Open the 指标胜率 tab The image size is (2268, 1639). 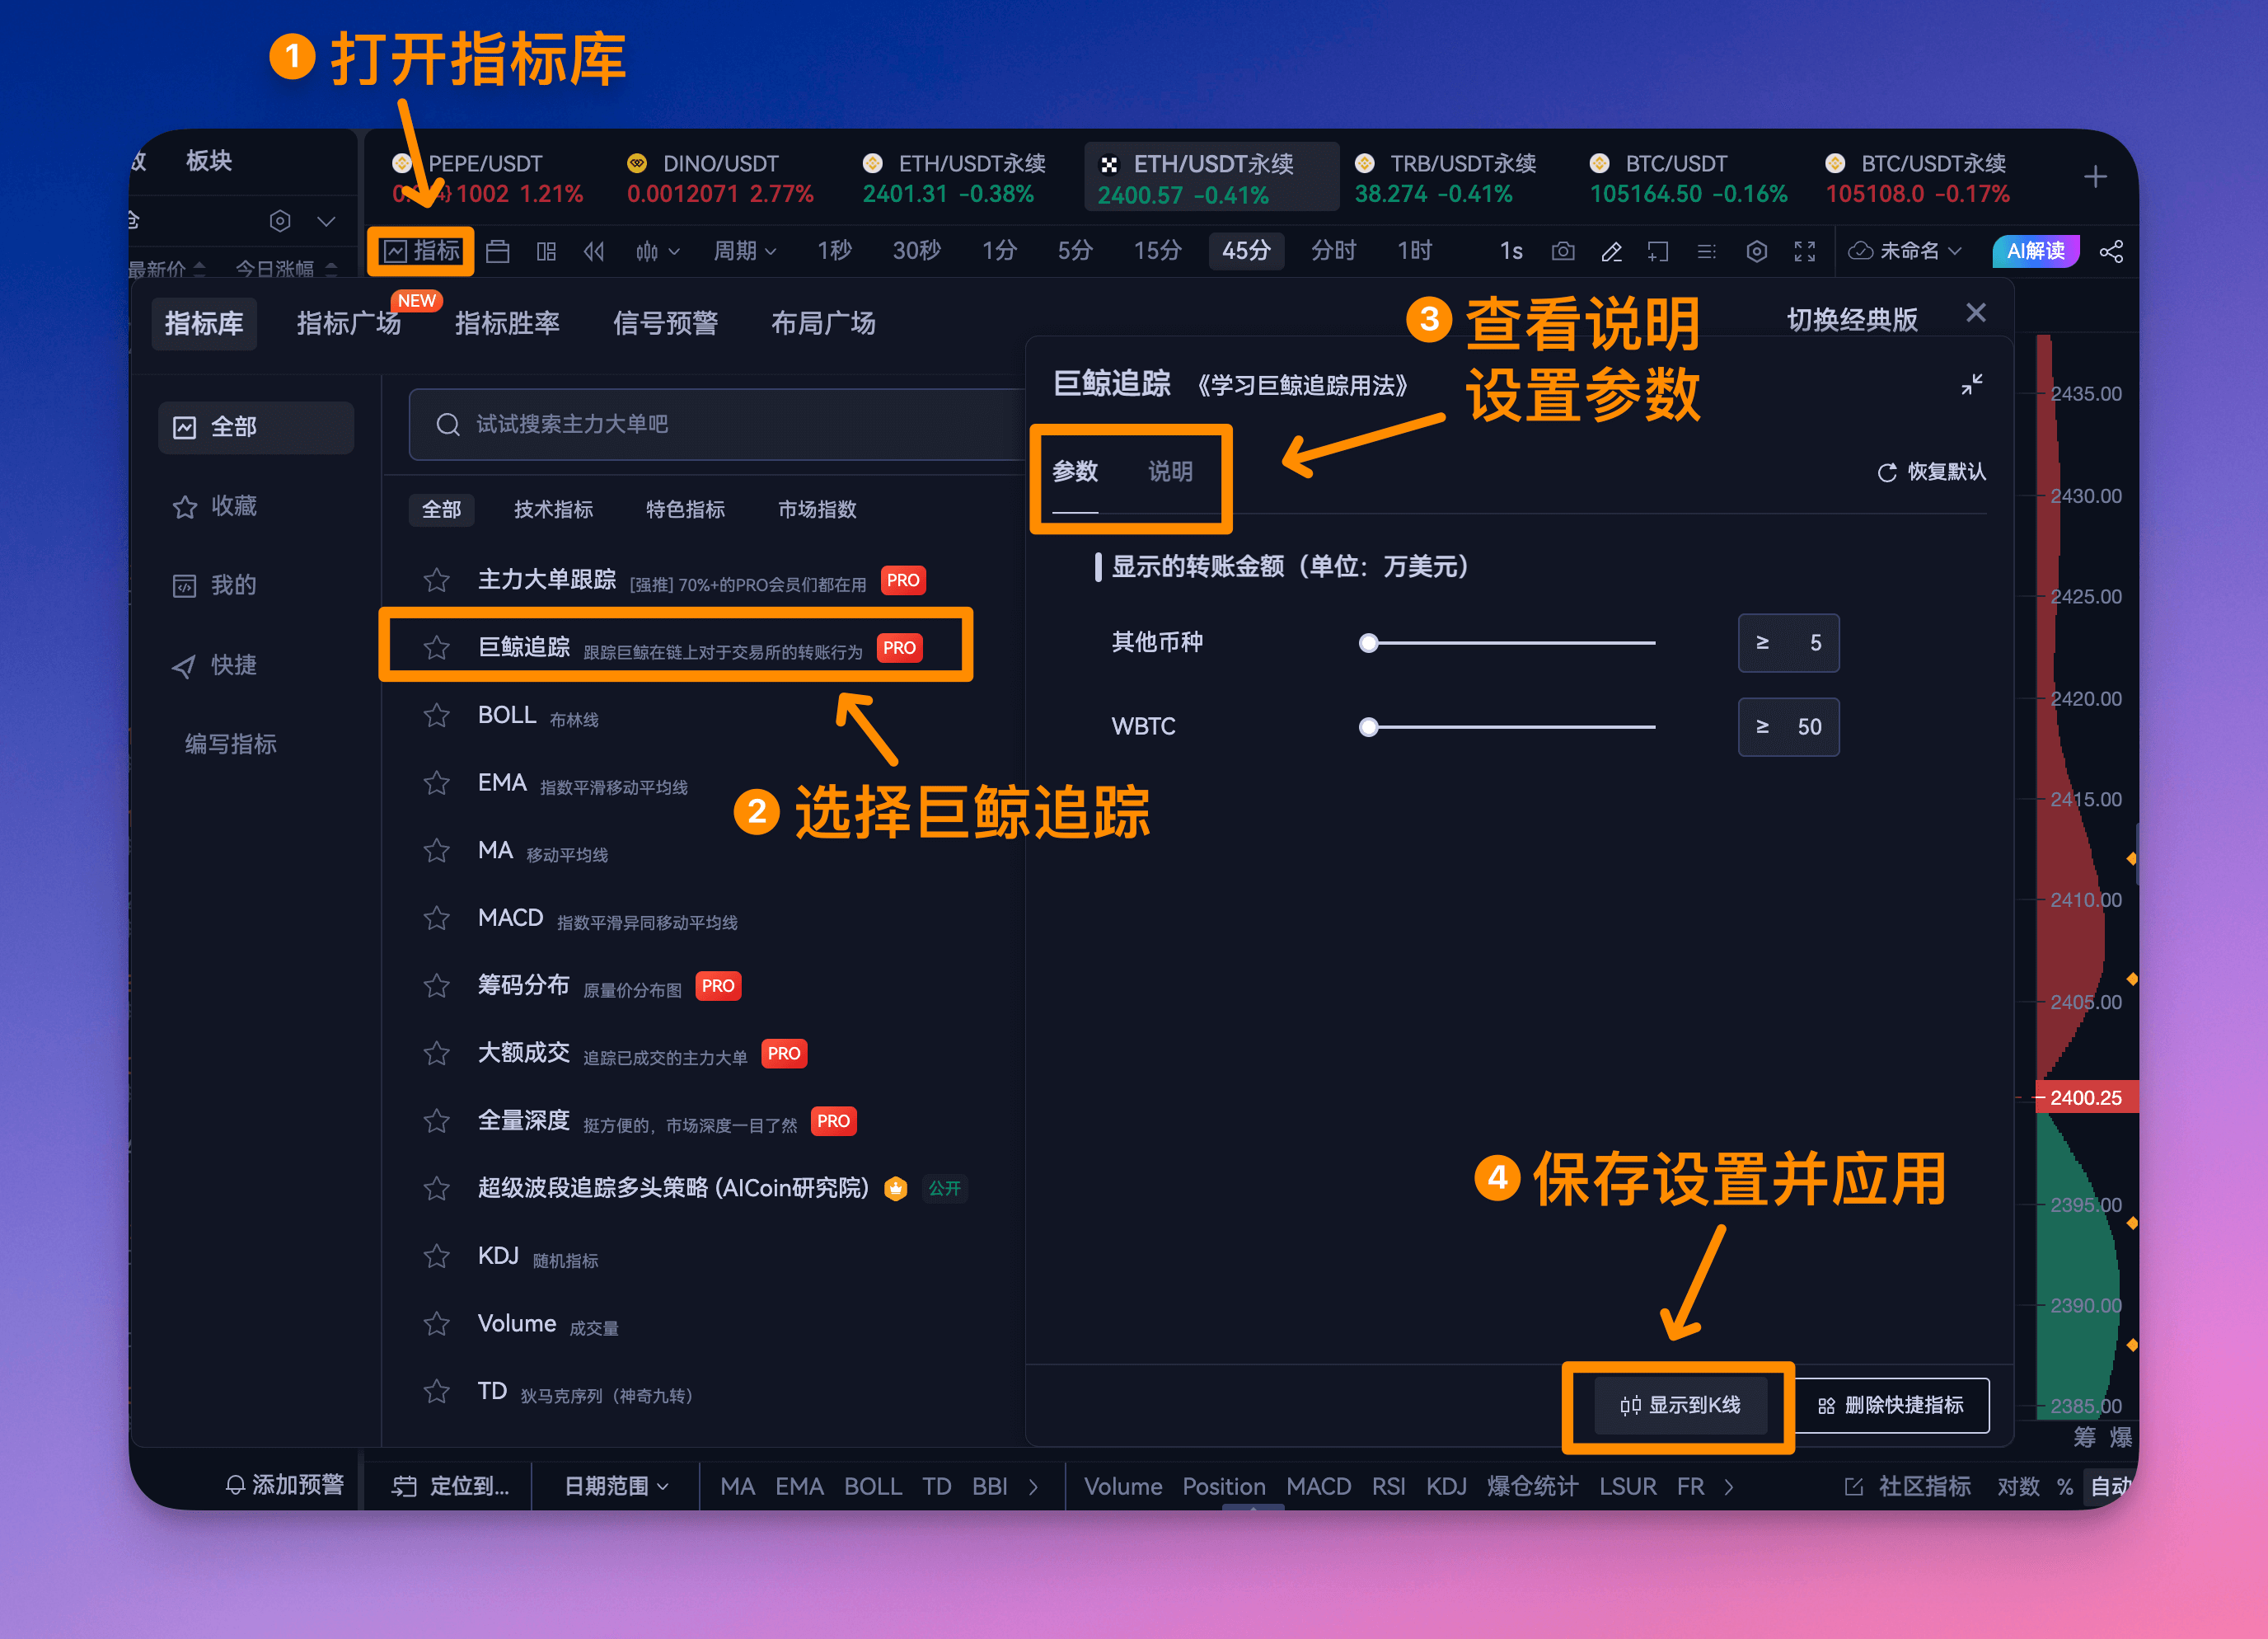[x=507, y=322]
